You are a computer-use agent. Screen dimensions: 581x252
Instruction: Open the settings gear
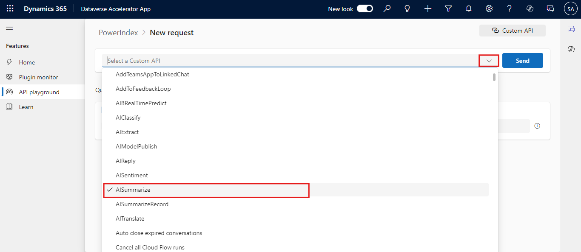click(x=489, y=9)
